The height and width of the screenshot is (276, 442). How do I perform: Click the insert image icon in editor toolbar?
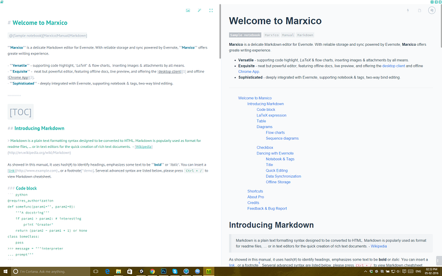click(188, 10)
